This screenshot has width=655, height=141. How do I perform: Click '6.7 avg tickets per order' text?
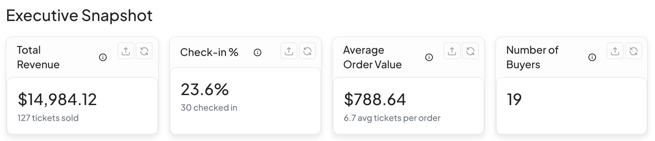tap(392, 118)
